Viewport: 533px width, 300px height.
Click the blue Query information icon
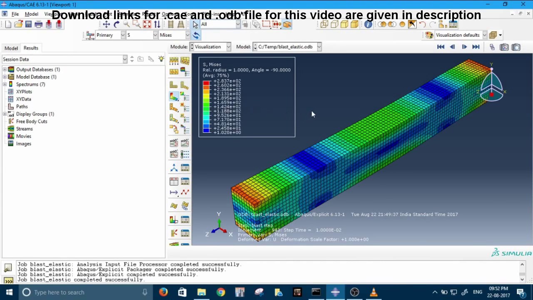(x=368, y=25)
